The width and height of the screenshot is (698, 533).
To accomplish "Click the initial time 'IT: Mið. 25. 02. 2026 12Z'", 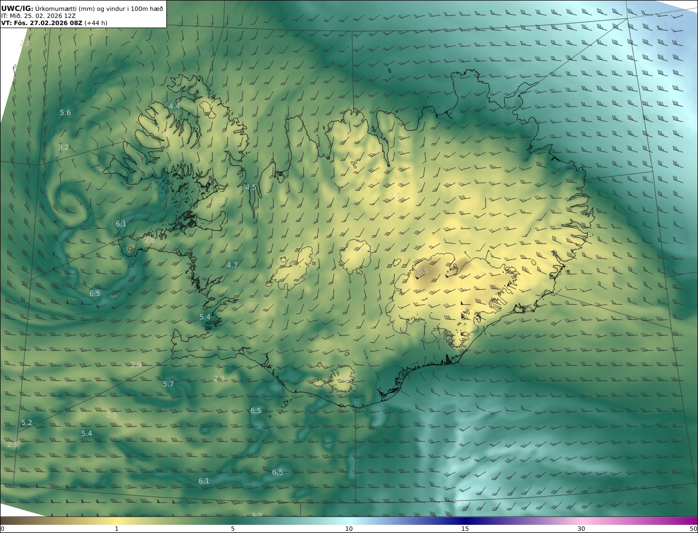I will pyautogui.click(x=38, y=16).
